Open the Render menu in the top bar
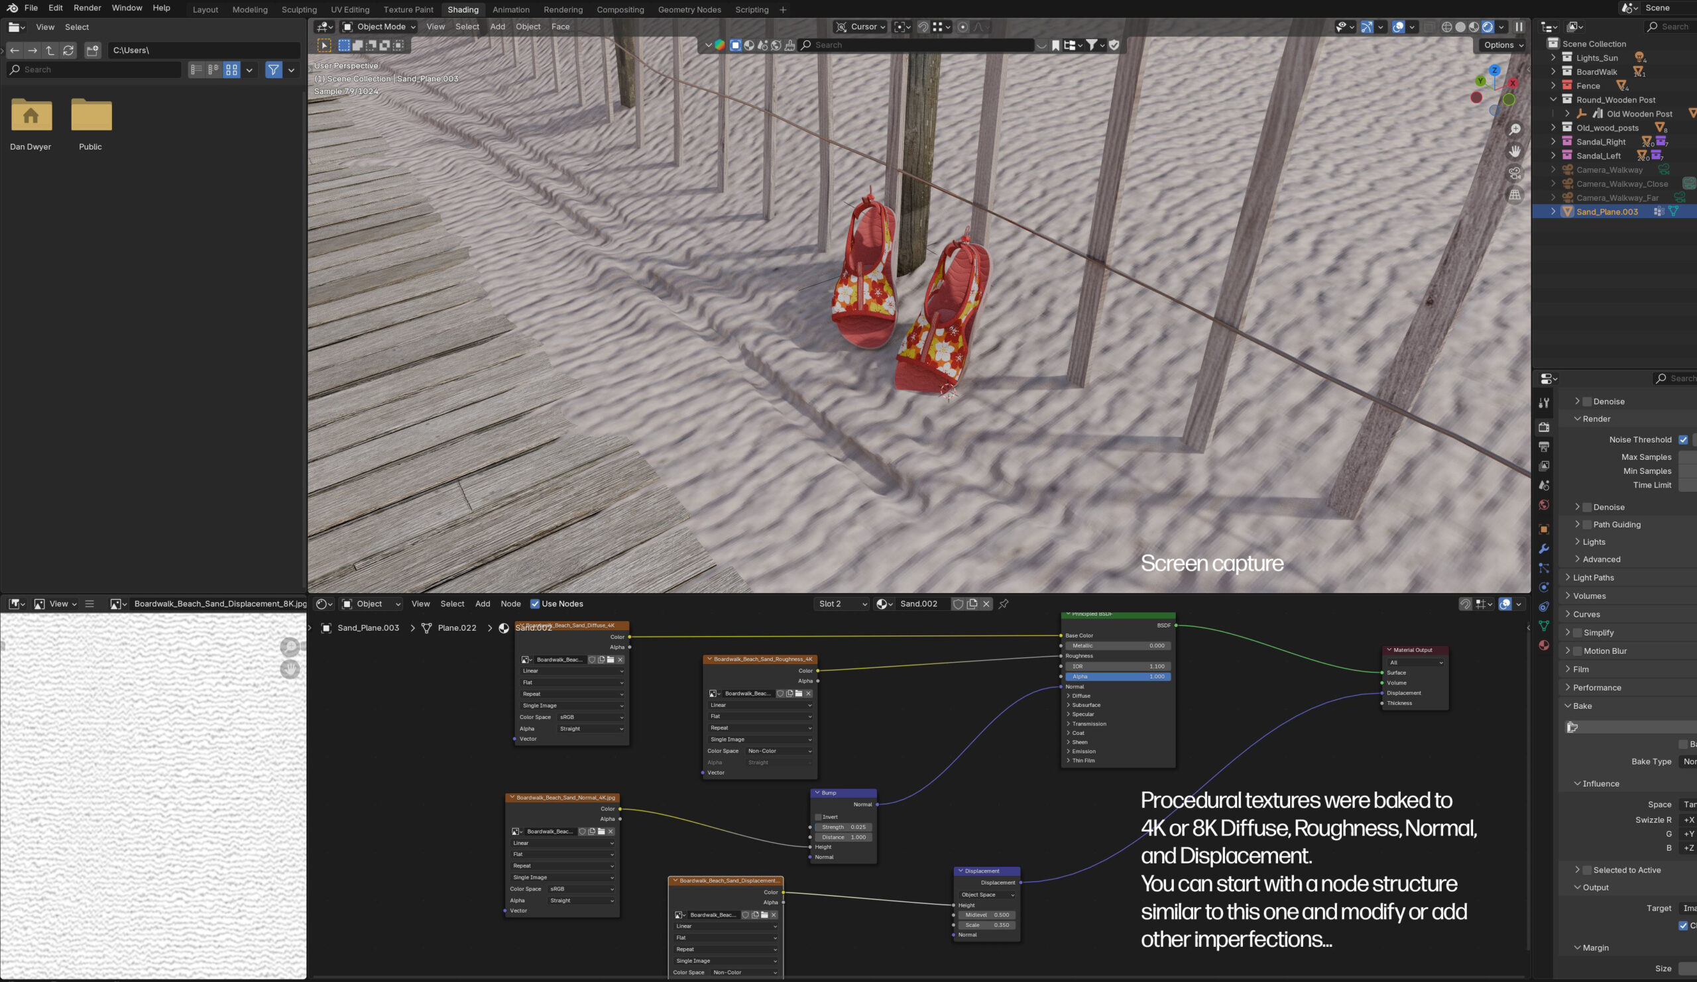The image size is (1697, 982). (87, 7)
